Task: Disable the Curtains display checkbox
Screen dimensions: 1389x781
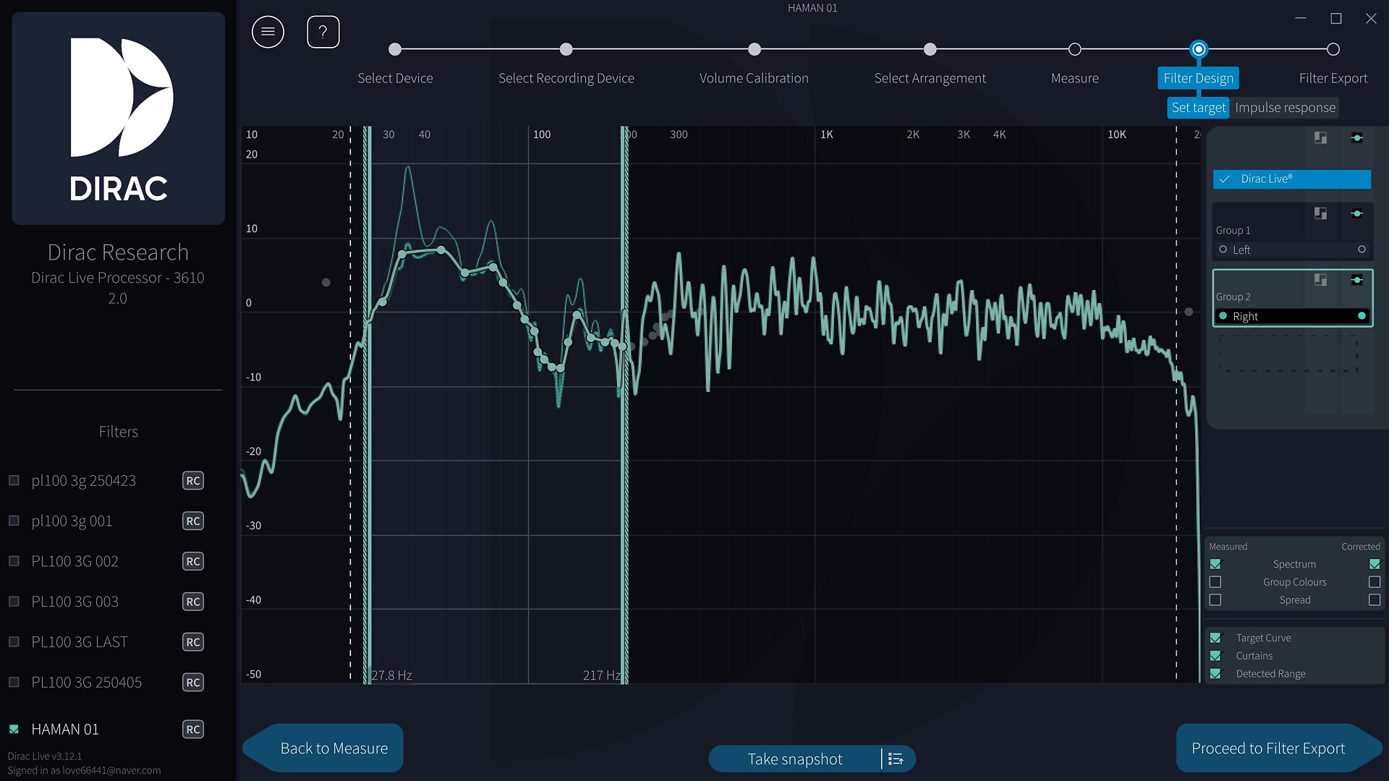Action: point(1215,656)
